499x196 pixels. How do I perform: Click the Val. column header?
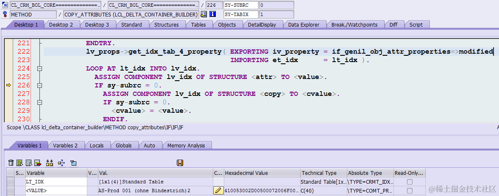coord(156,173)
